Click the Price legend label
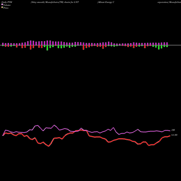Image resolution: width=181 pixels, height=181 pixels. (x=6, y=8)
